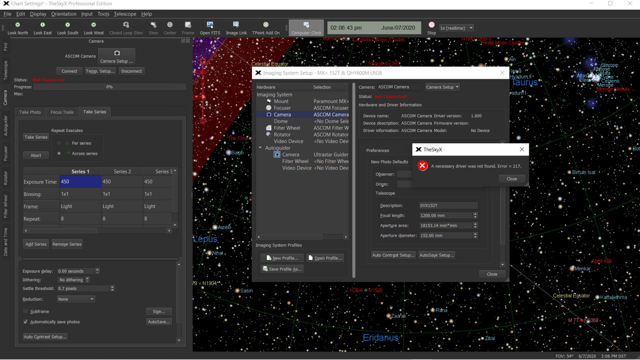Open the Autoguider side tab
The width and height of the screenshot is (640, 360).
coord(6,125)
